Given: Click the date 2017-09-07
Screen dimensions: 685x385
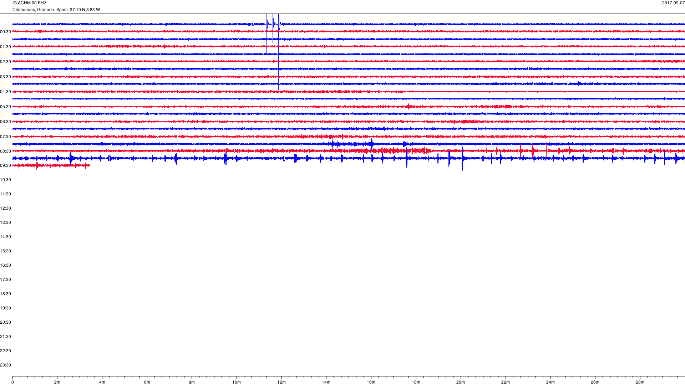Looking at the screenshot, I should [673, 3].
